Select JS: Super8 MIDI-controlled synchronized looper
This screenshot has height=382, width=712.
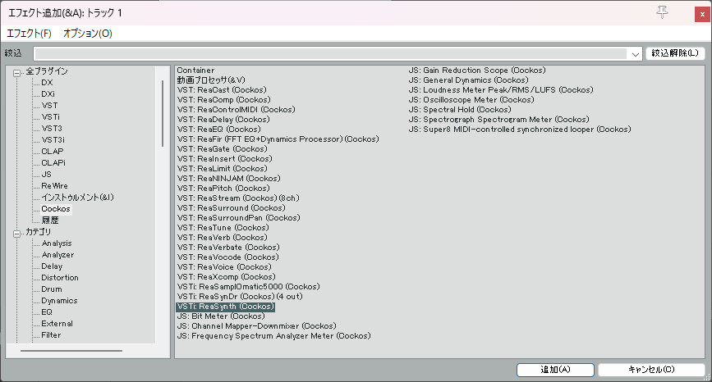(520, 130)
